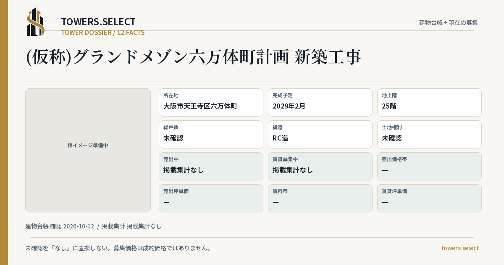504x265 pixels.
Task: Click the 総戸数 card showing 未確認
Action: click(211, 134)
